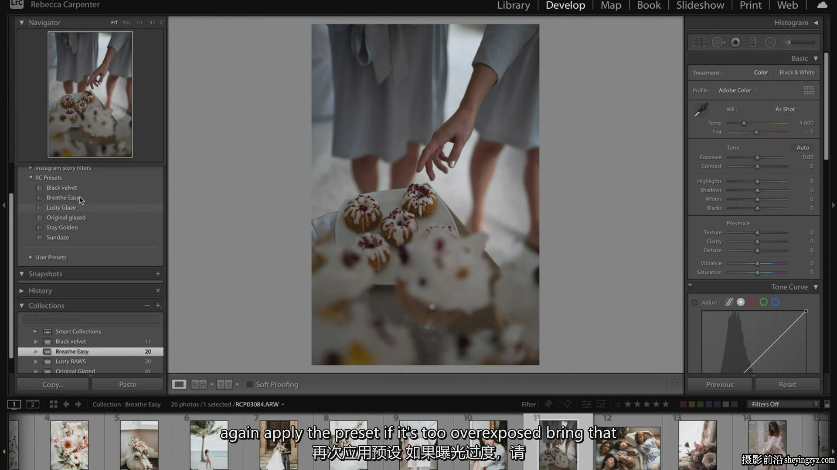Click the Previous button
This screenshot has height=470, width=837.
tap(720, 384)
